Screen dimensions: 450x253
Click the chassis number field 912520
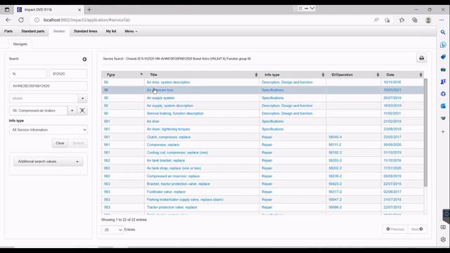tap(68, 74)
